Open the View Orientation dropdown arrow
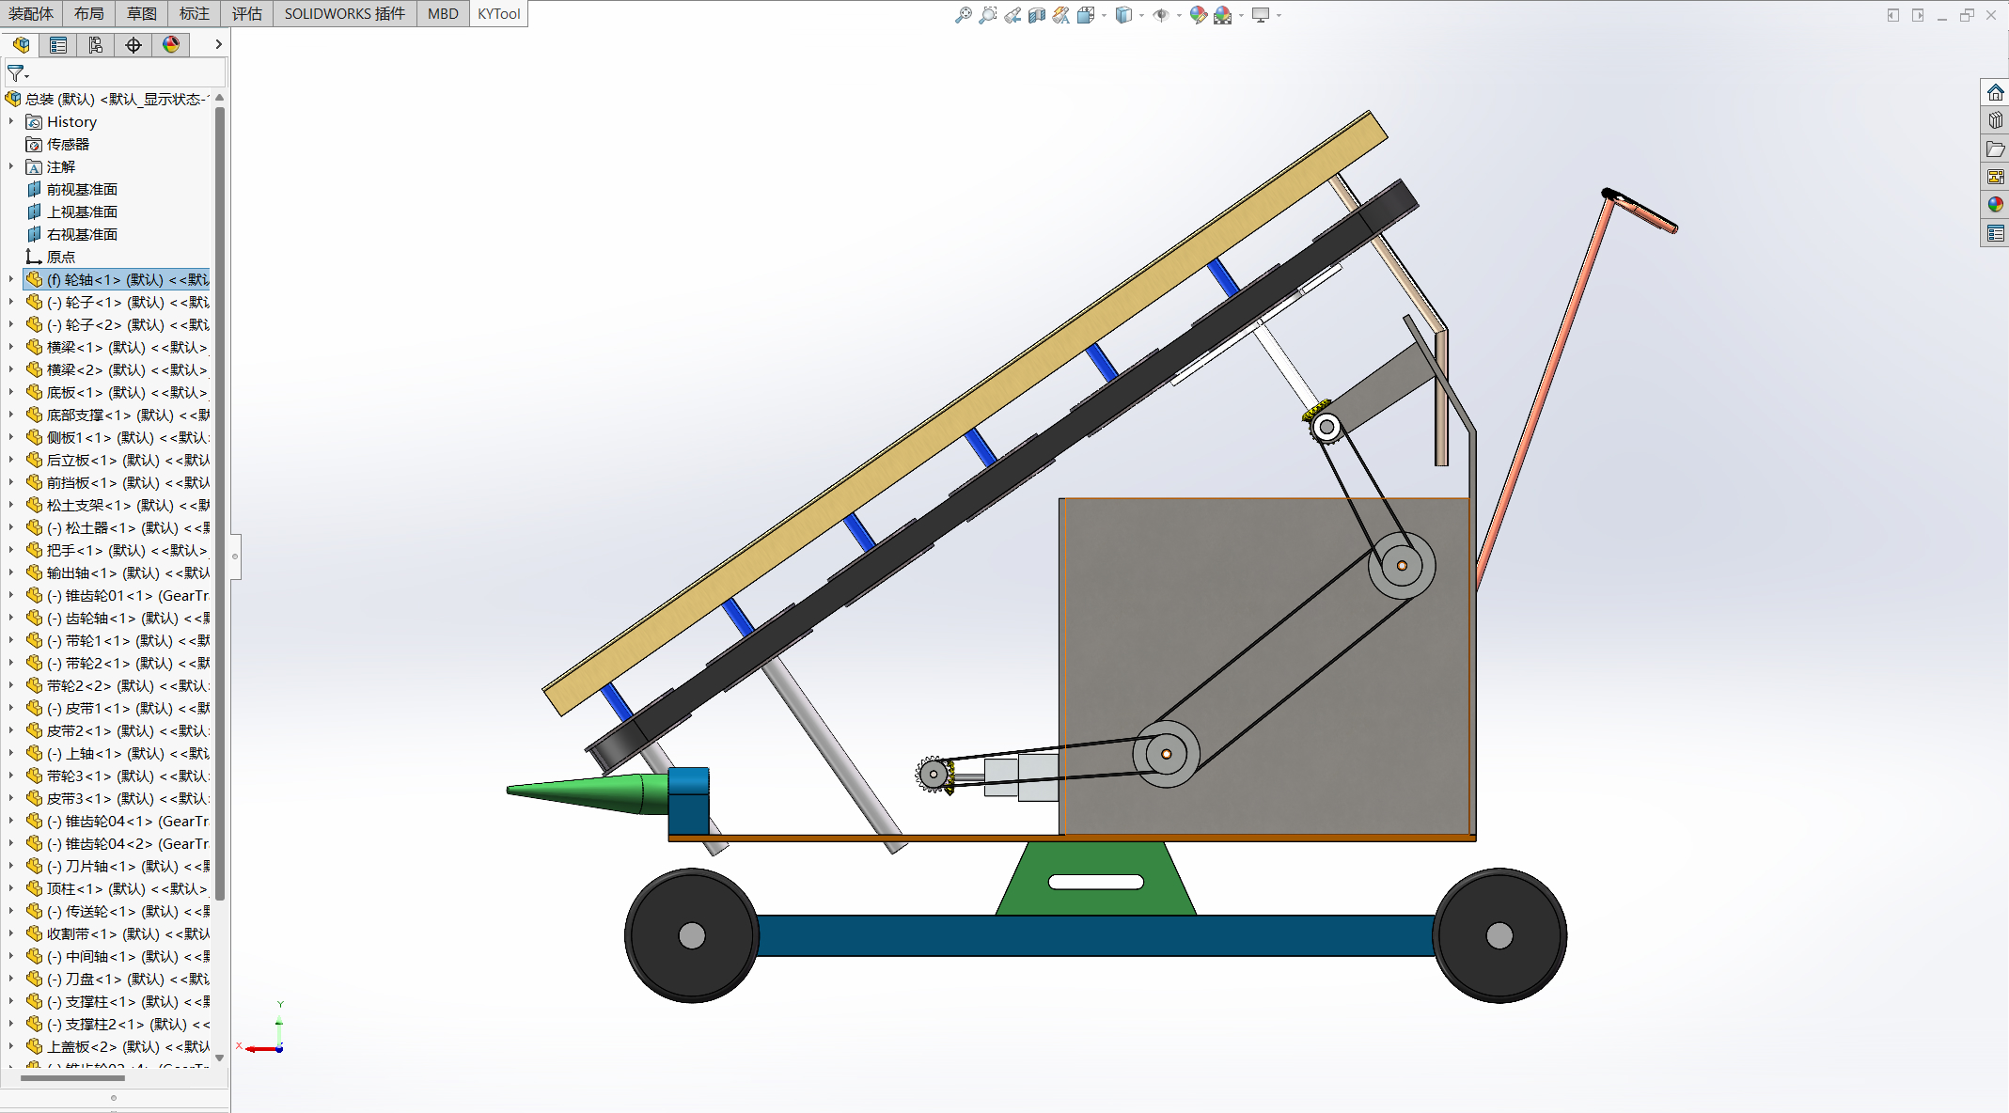The width and height of the screenshot is (2009, 1113). click(1104, 15)
